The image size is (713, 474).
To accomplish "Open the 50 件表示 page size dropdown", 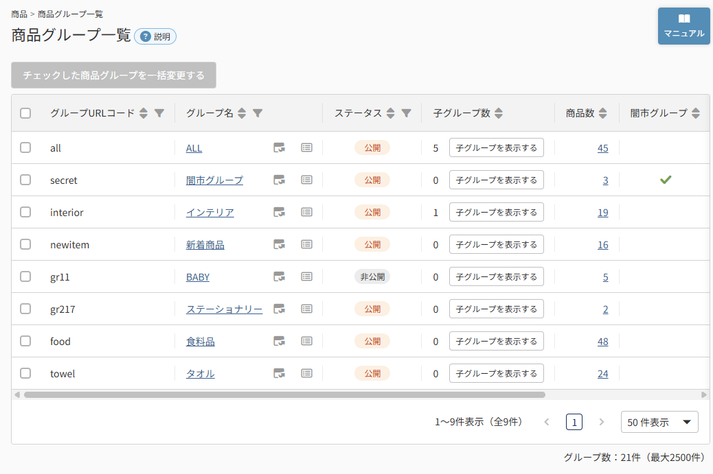I will pos(659,423).
